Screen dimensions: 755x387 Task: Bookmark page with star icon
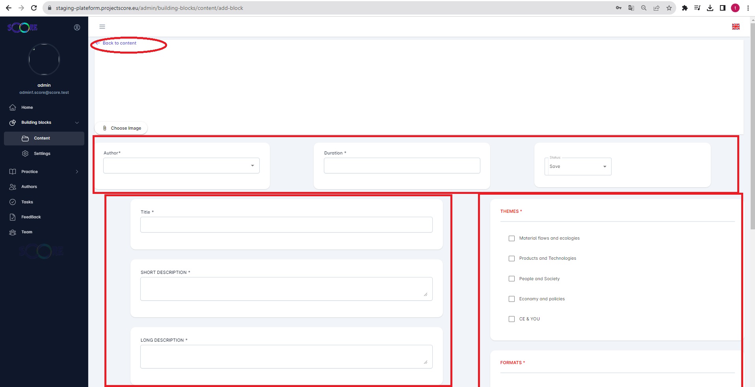click(x=669, y=8)
